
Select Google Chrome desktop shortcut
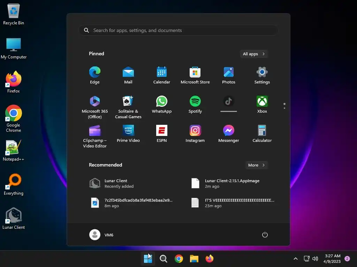(14, 119)
